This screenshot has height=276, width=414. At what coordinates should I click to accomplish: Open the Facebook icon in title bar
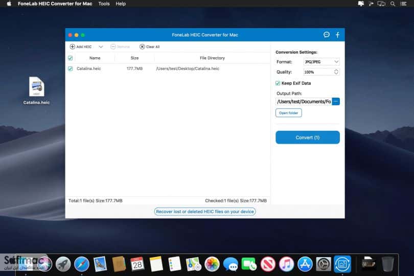(x=338, y=35)
